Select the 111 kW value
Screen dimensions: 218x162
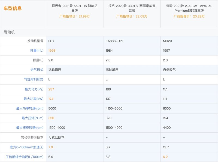tap(165, 99)
